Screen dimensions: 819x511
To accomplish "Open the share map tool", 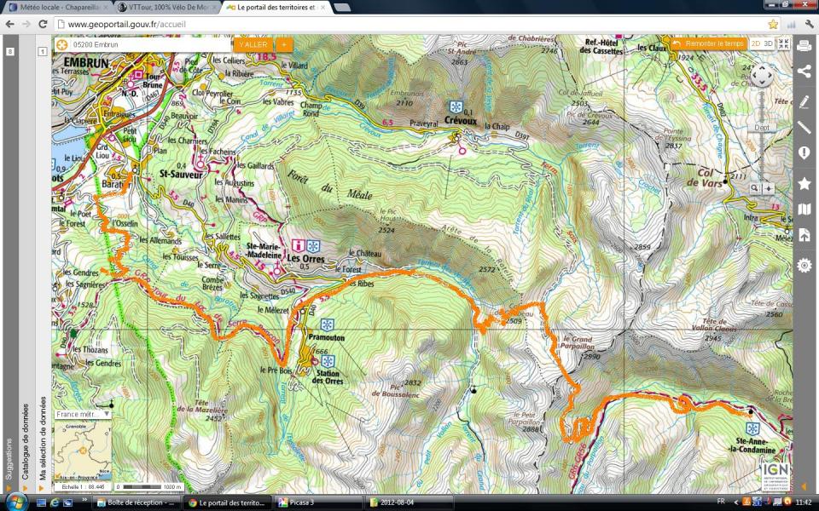I will click(804, 71).
